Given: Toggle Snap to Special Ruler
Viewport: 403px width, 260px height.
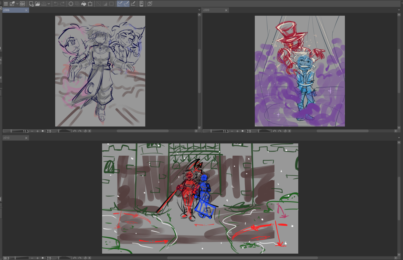Looking at the screenshot, I should click(x=126, y=4).
